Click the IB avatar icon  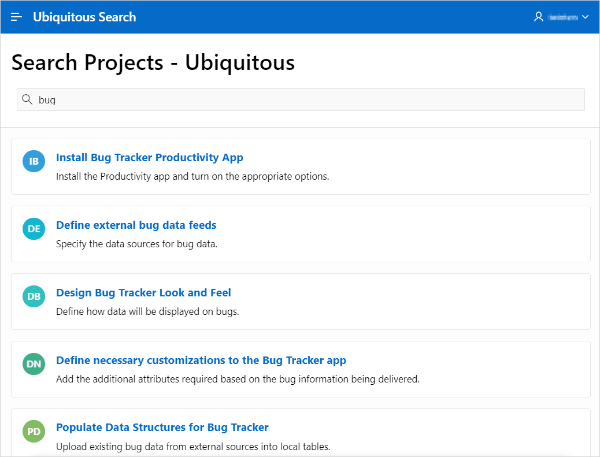[x=34, y=161]
